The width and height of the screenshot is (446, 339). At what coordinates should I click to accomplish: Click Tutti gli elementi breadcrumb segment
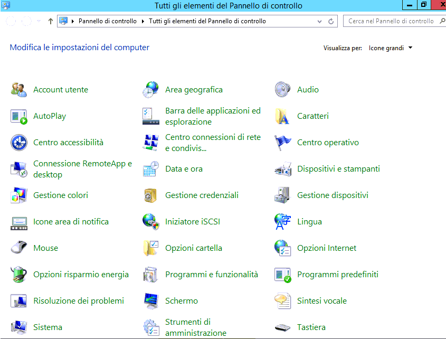207,21
